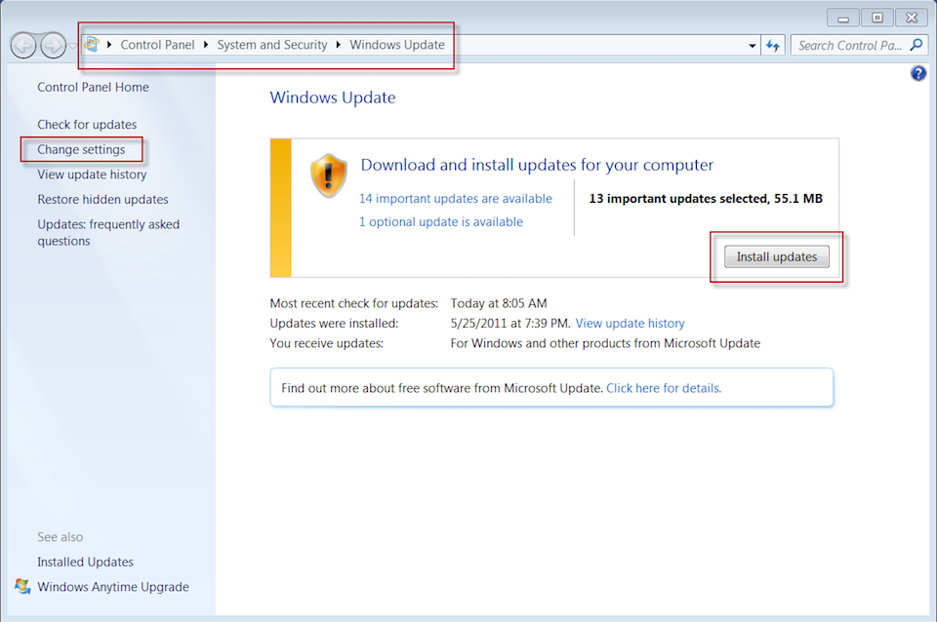Open System and Security from breadcrumb
This screenshot has width=937, height=622.
272,44
